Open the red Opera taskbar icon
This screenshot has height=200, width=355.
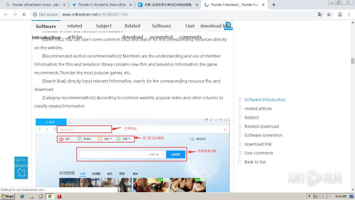click(x=59, y=196)
